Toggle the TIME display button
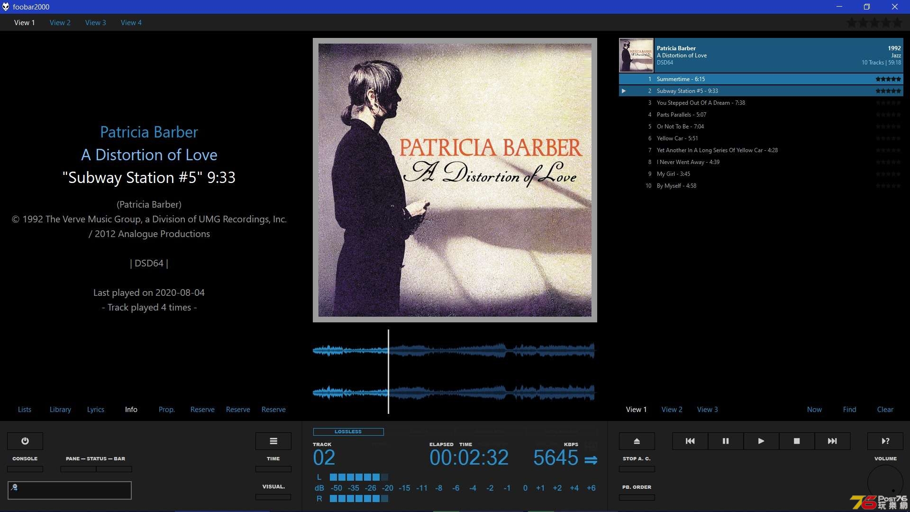The width and height of the screenshot is (910, 512). [x=273, y=469]
